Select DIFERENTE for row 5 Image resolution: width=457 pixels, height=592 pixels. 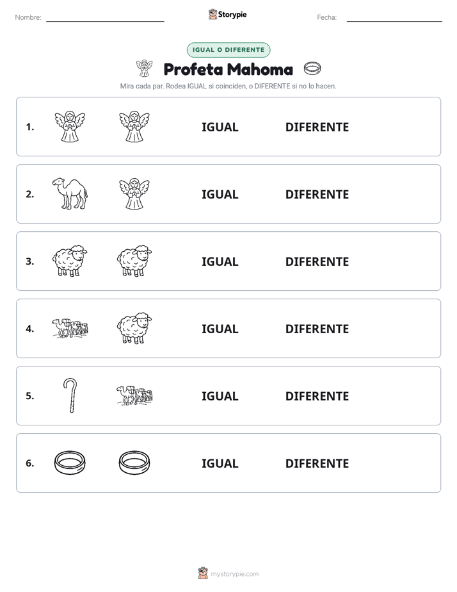point(317,396)
